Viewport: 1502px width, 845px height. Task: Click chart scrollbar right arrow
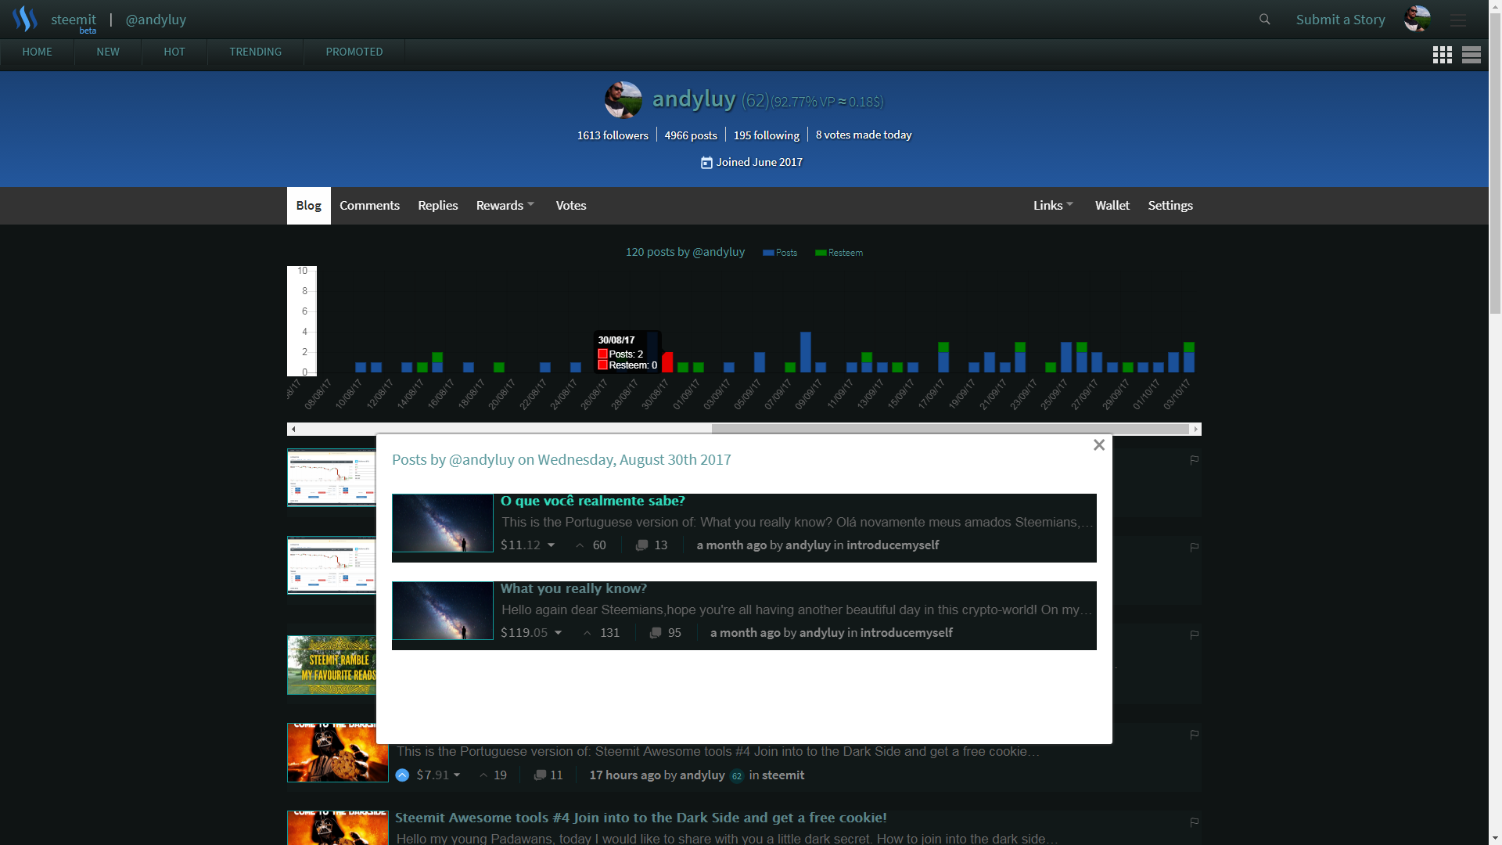(1195, 429)
